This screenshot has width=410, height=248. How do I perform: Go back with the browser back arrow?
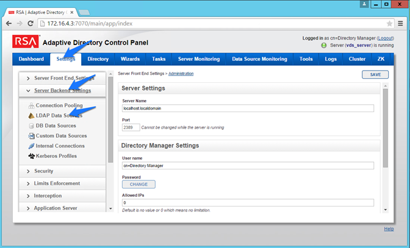pos(9,24)
